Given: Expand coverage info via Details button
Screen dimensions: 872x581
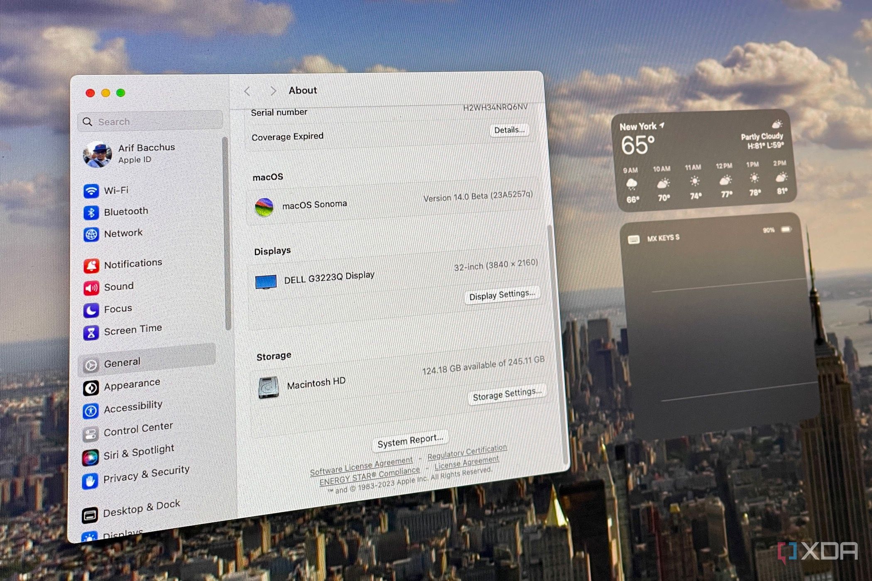Looking at the screenshot, I should coord(509,131).
